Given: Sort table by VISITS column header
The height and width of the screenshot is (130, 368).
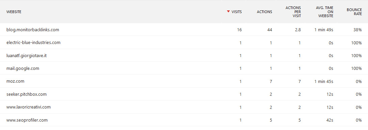Looking at the screenshot, I should [237, 12].
